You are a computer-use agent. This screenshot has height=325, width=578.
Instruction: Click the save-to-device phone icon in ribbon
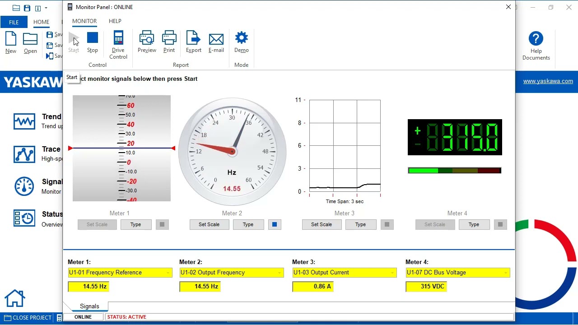click(50, 56)
